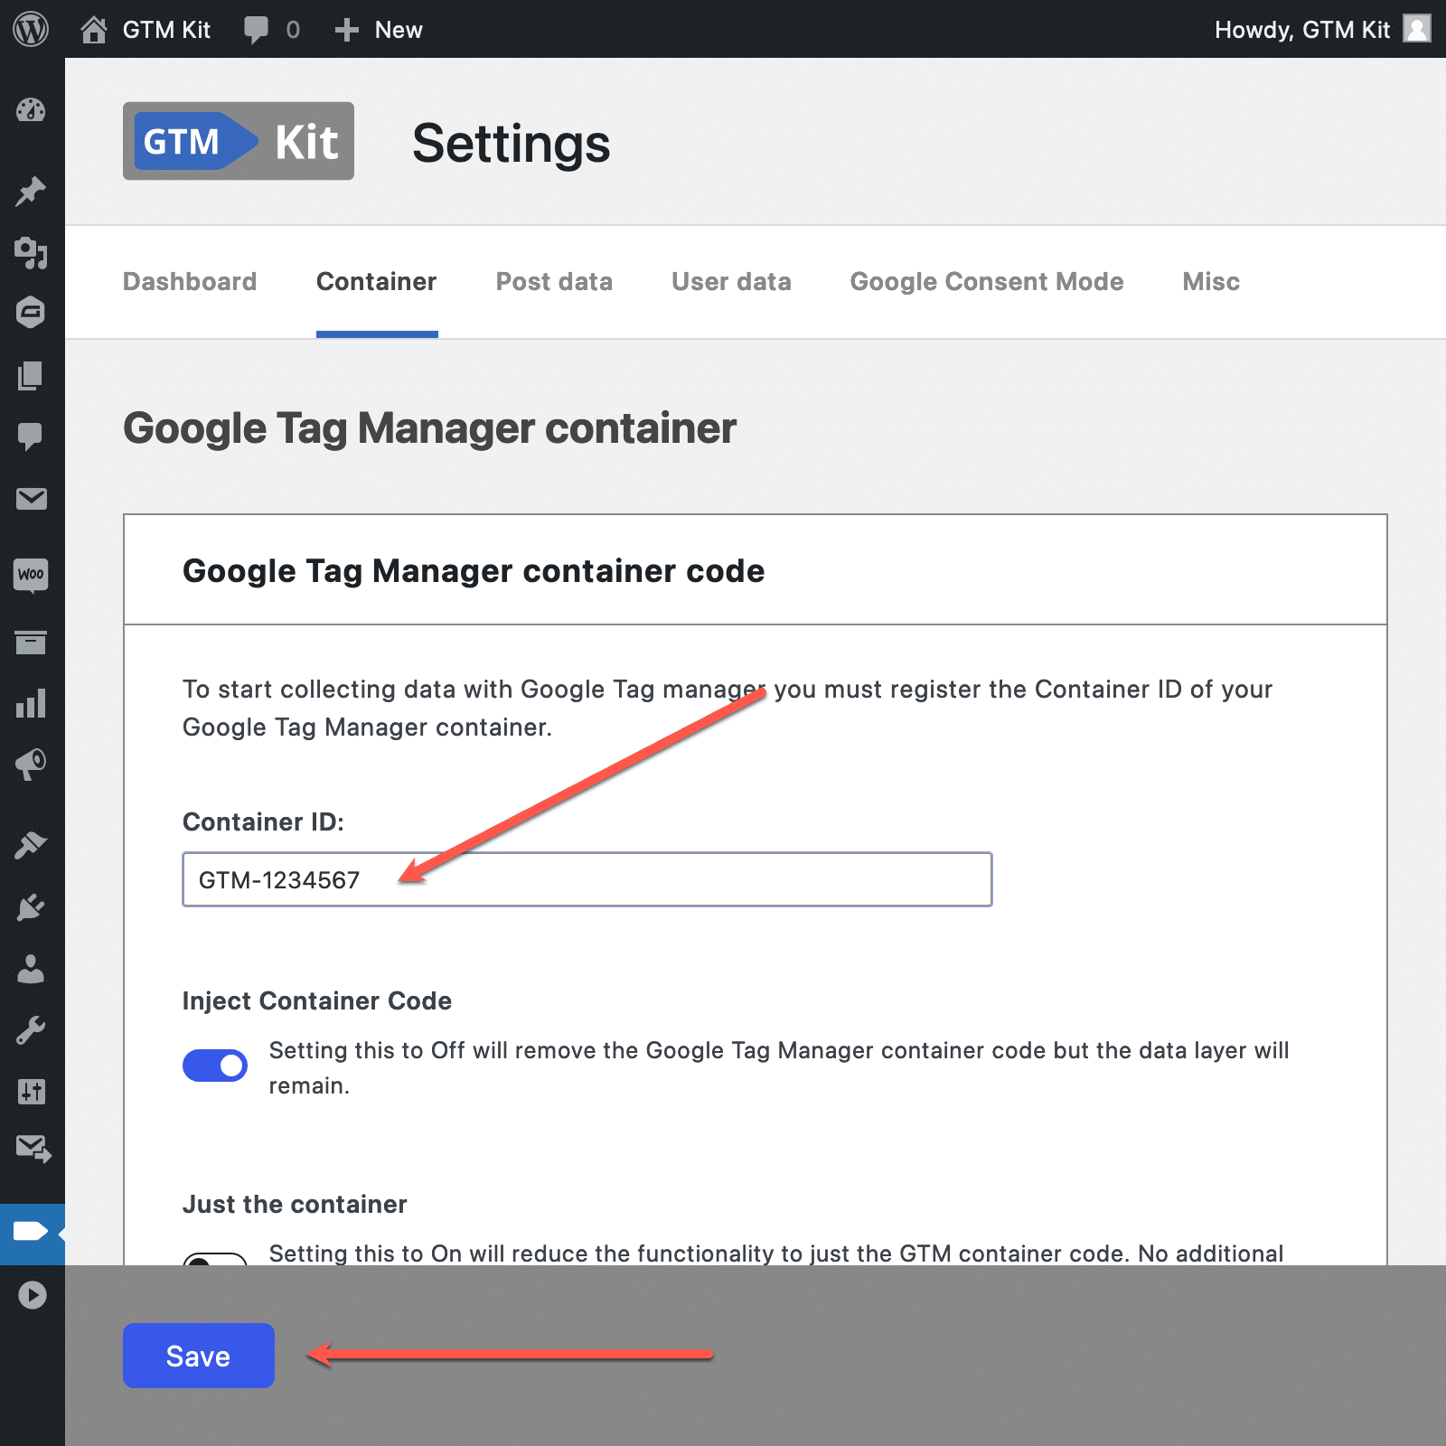Viewport: 1446px width, 1446px height.
Task: Open Posts pin icon in sidebar
Action: [32, 192]
